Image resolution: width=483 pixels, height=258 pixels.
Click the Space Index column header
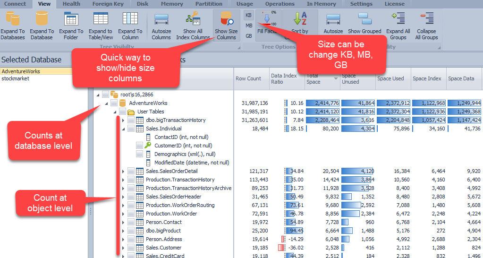429,78
